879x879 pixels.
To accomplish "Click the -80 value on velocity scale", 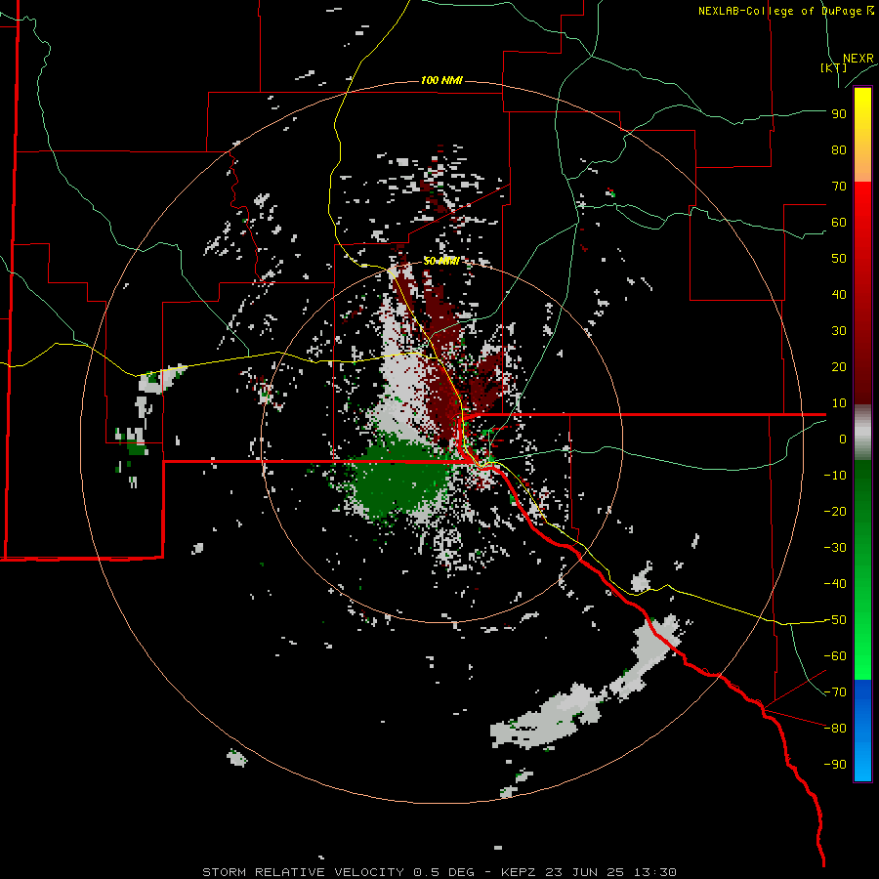I will coord(835,729).
